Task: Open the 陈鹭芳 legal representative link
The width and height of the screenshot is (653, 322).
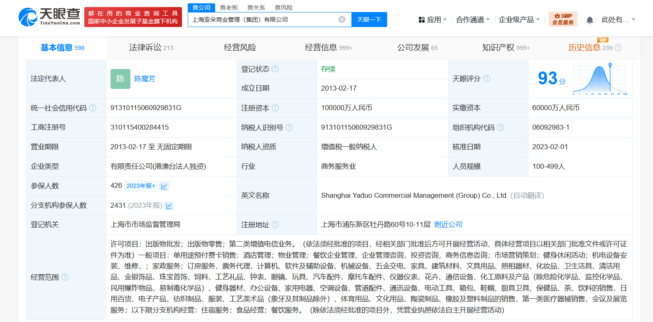Action: (145, 79)
